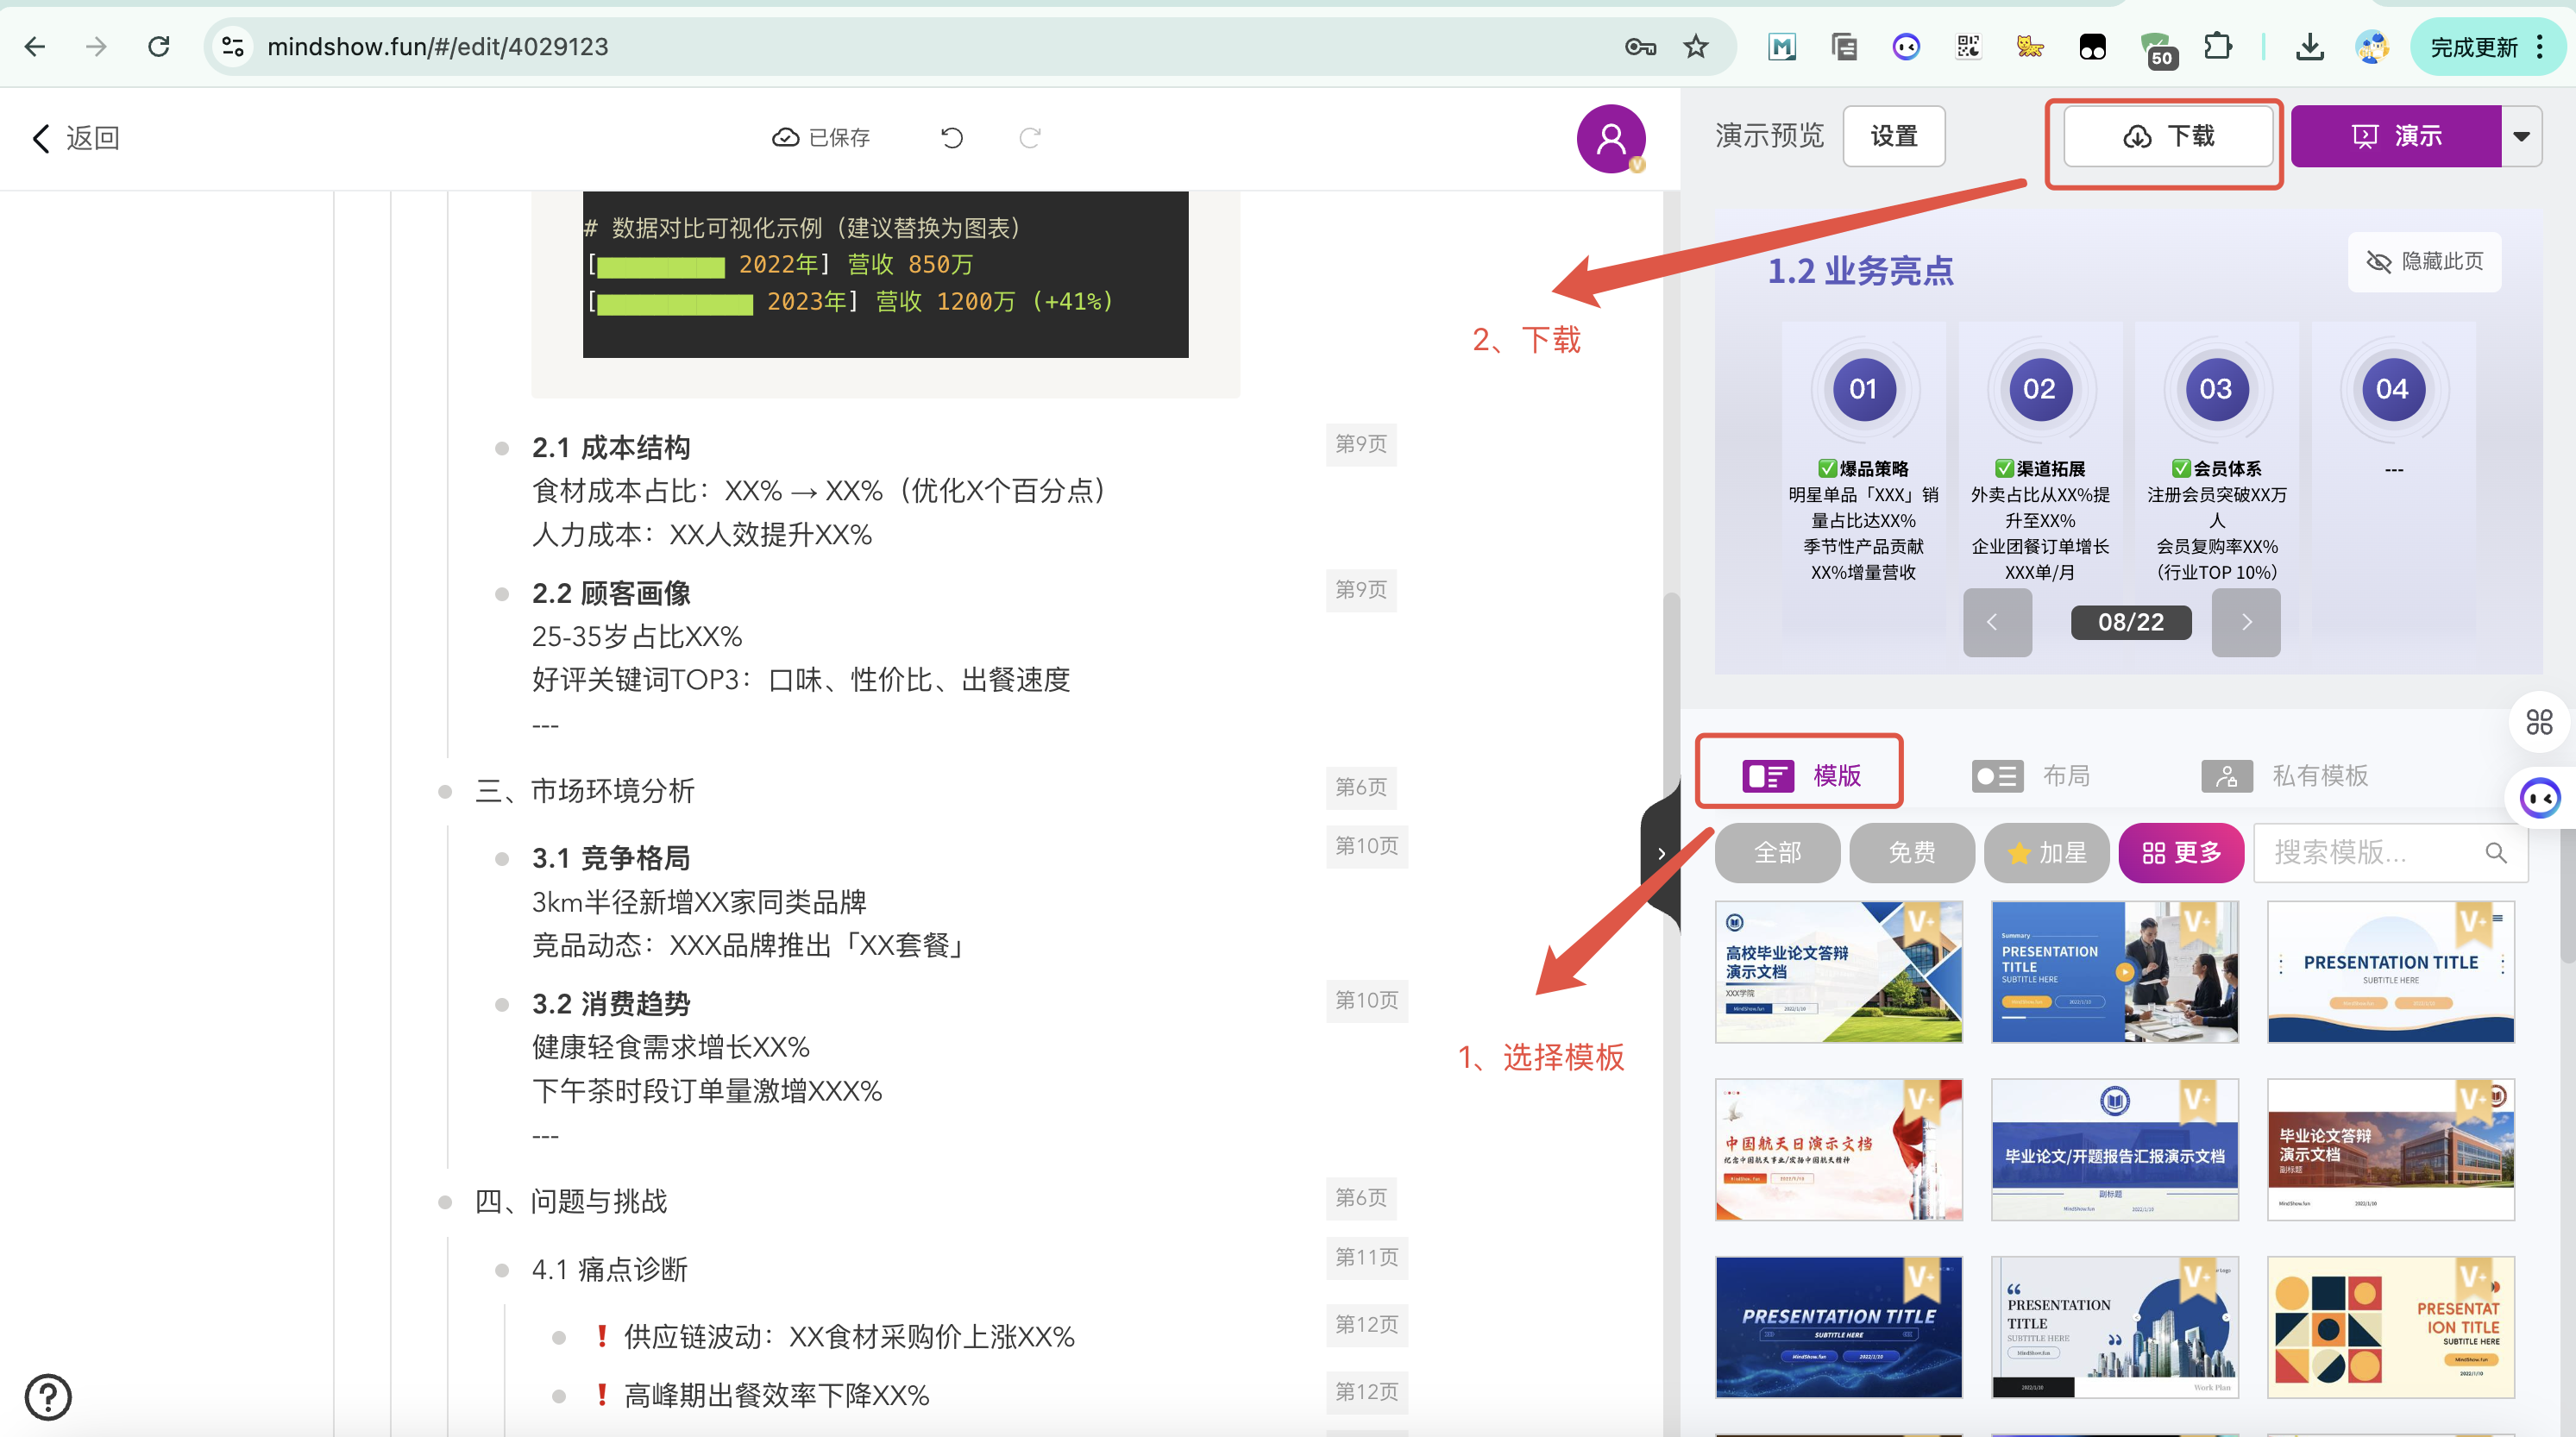Hide this slide with 隐藏此页
Screen dimensions: 2576x1437
2424,262
